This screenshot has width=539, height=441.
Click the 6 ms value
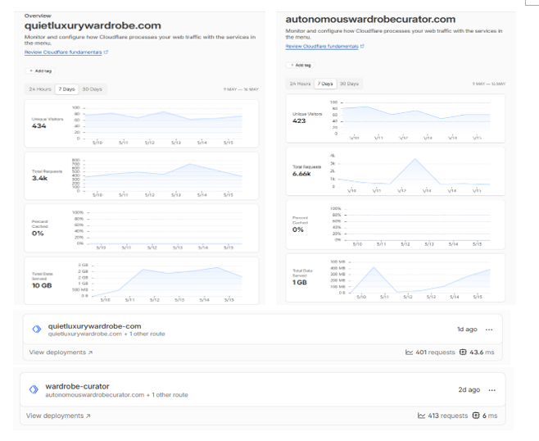tap(490, 416)
